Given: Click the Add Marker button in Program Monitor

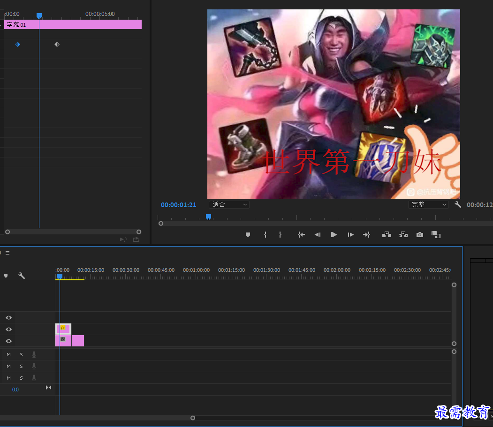Looking at the screenshot, I should [x=248, y=235].
